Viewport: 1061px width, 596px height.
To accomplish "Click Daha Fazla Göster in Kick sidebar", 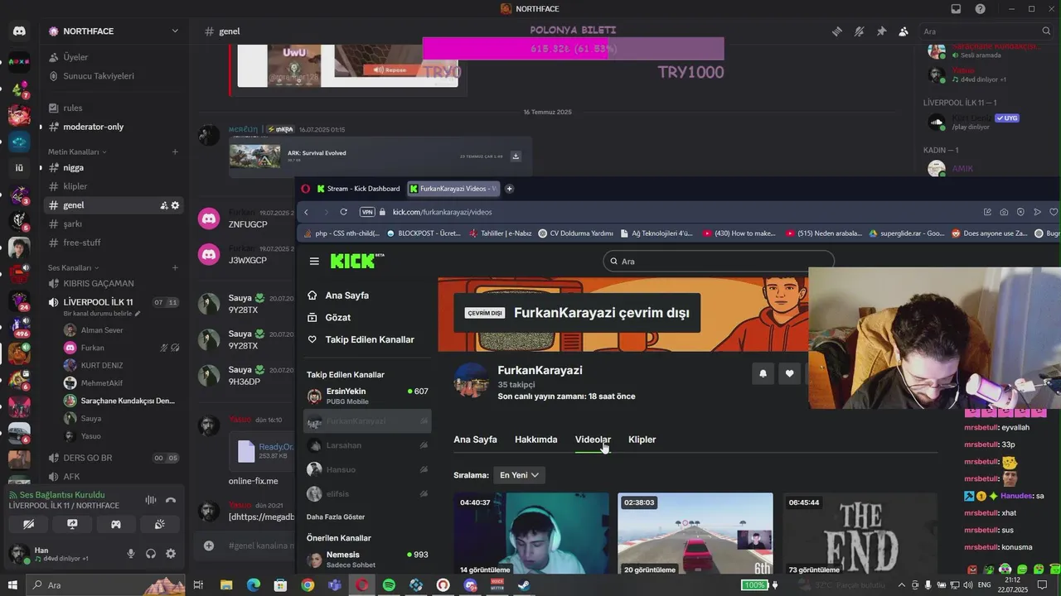I will 336,517.
